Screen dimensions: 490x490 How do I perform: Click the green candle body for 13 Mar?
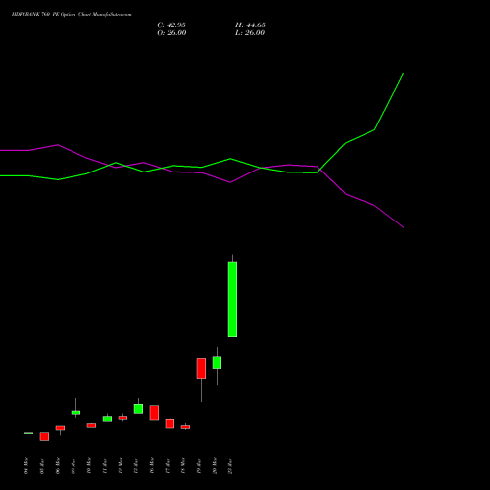(x=138, y=409)
